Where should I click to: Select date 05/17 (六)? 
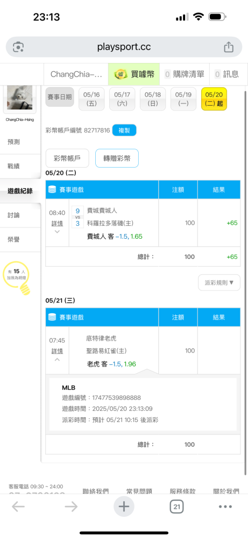pyautogui.click(x=122, y=99)
